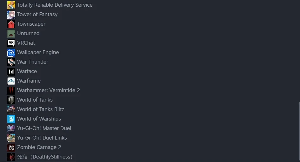Click the World of Tanks emblem icon
Image resolution: width=300 pixels, height=162 pixels.
(11, 100)
